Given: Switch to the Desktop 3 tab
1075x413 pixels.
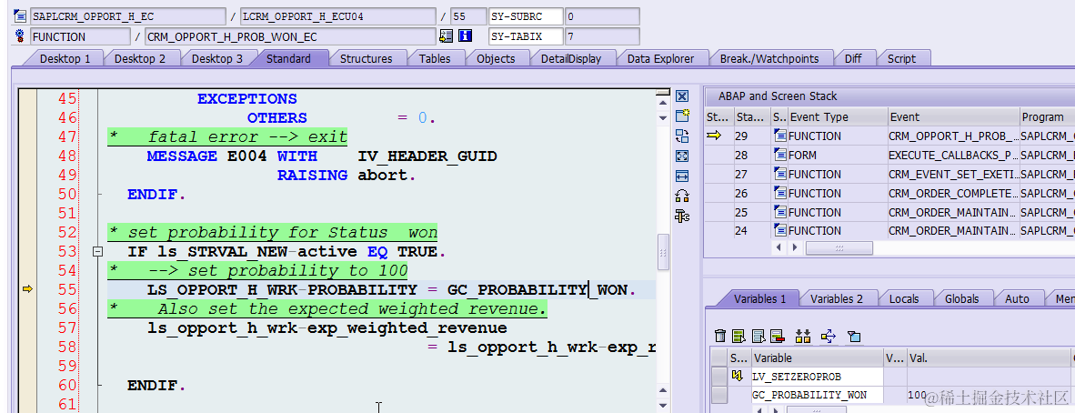Looking at the screenshot, I should pyautogui.click(x=216, y=58).
